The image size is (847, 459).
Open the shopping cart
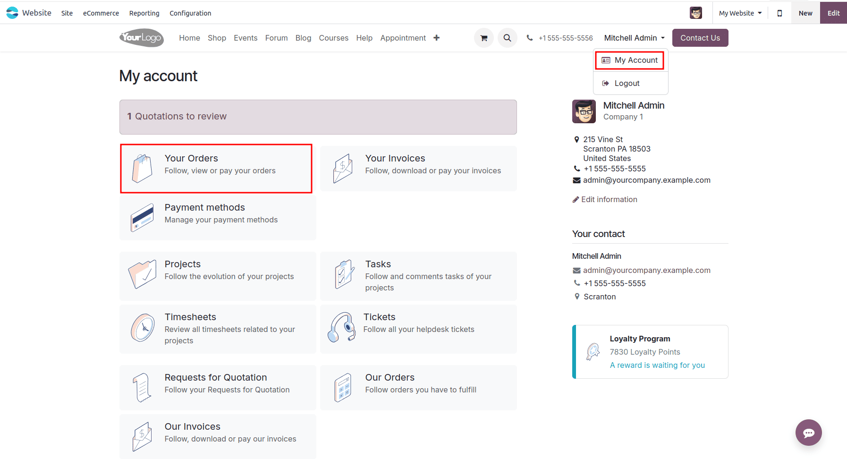click(483, 37)
